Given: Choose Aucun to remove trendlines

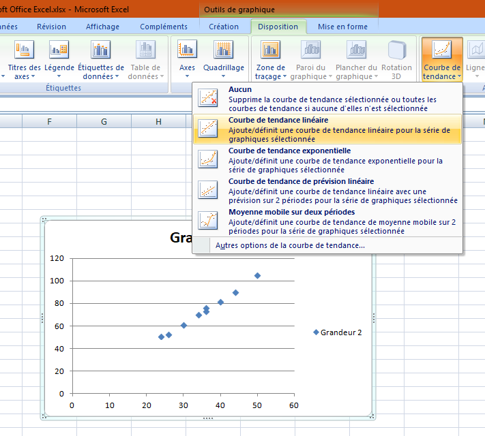Looking at the screenshot, I should tap(327, 99).
